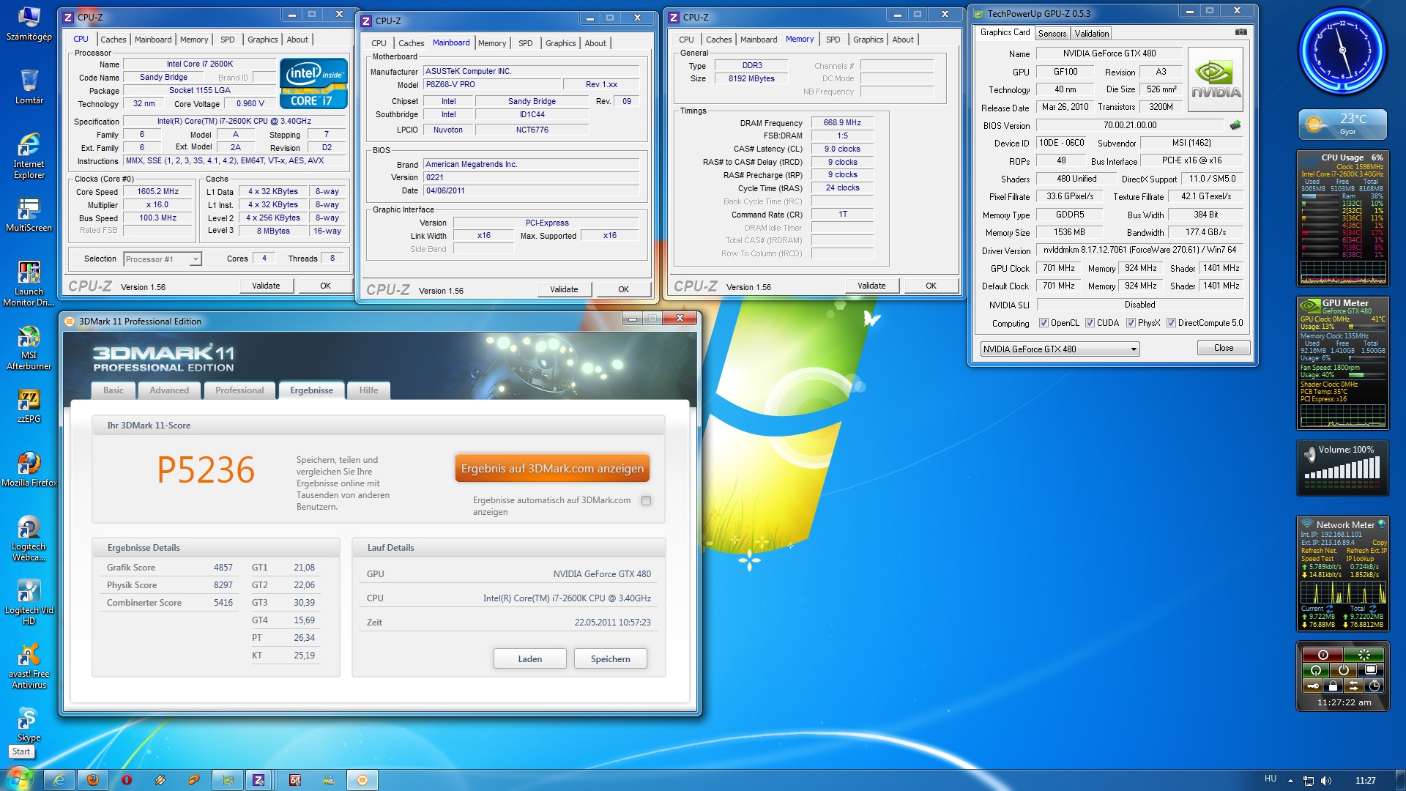1406x791 pixels.
Task: Switch to the Sensors tab in GPU-Z
Action: (x=1052, y=34)
